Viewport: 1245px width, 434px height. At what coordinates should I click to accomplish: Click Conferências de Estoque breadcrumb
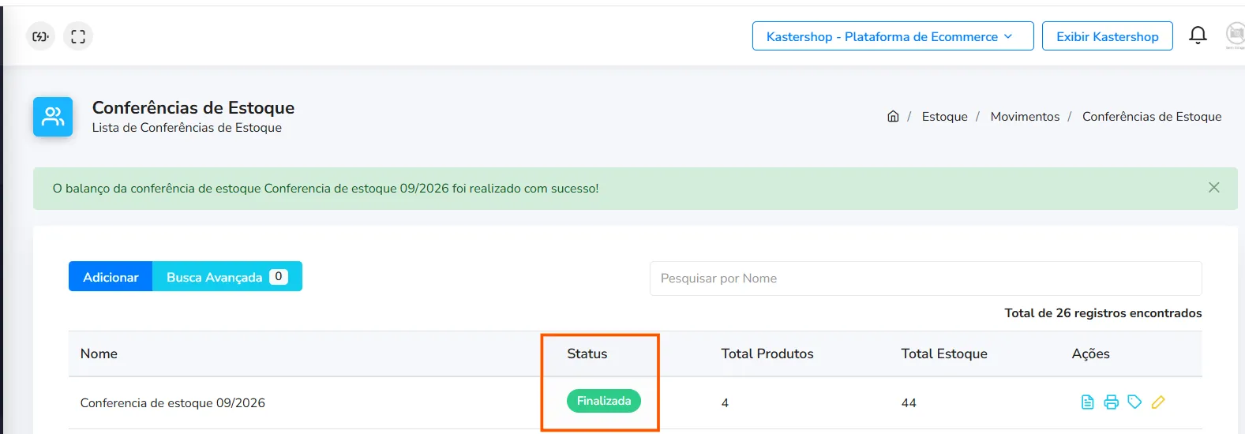click(1152, 116)
